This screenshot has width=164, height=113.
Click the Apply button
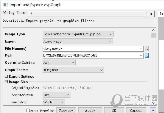tap(90, 110)
